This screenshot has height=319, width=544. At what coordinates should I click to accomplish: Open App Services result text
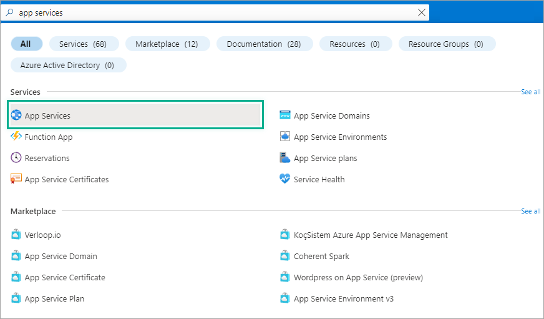(x=47, y=115)
